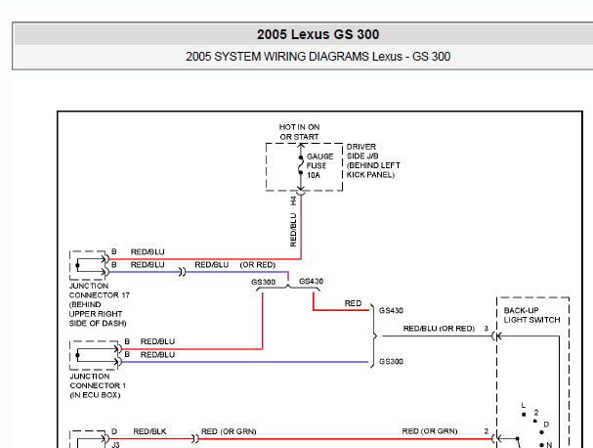Viewport: 593px width, 448px height.
Task: Click the 'RED/BLU (OR RED)' label near splice
Action: (x=234, y=265)
